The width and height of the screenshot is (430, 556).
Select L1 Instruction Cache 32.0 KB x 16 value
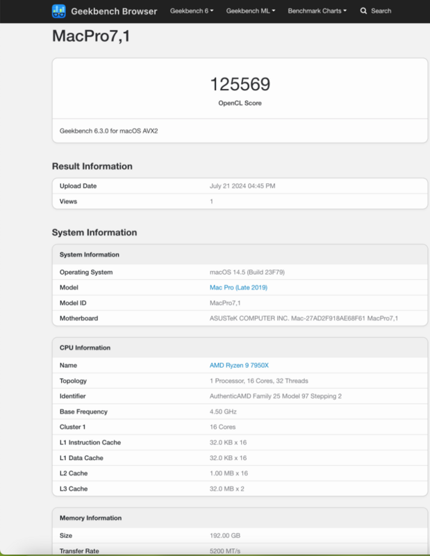[228, 443]
